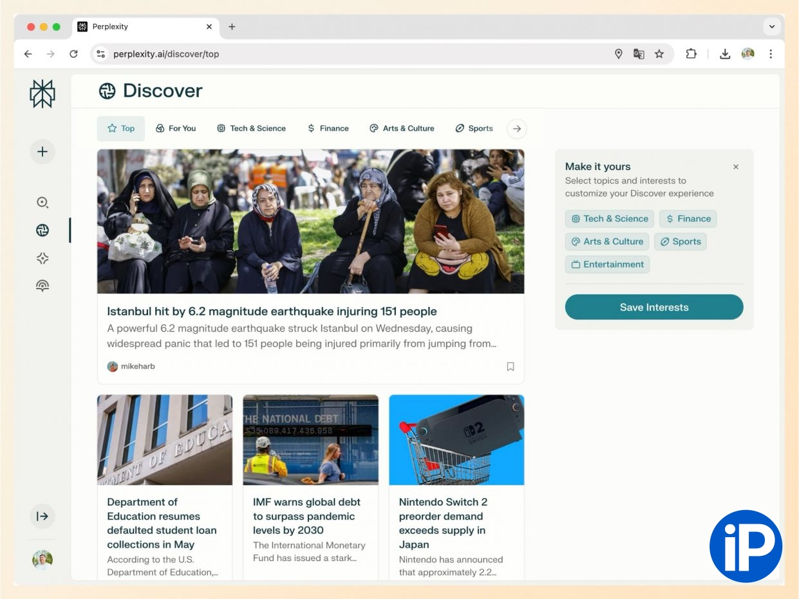The width and height of the screenshot is (799, 599).
Task: Click the Switch 2 shopping cart thumbnail
Action: pyautogui.click(x=456, y=440)
